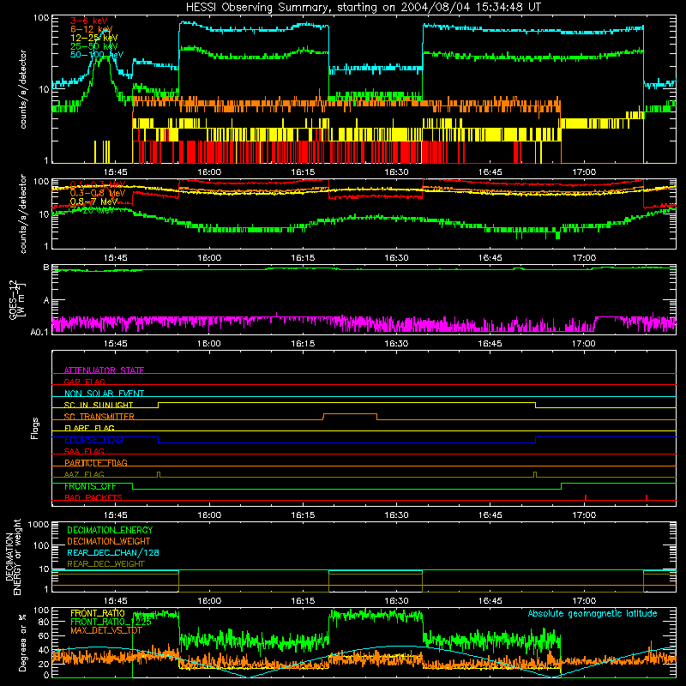Click the 'NON_SOLAR_EVENT' flag label

[x=104, y=394]
